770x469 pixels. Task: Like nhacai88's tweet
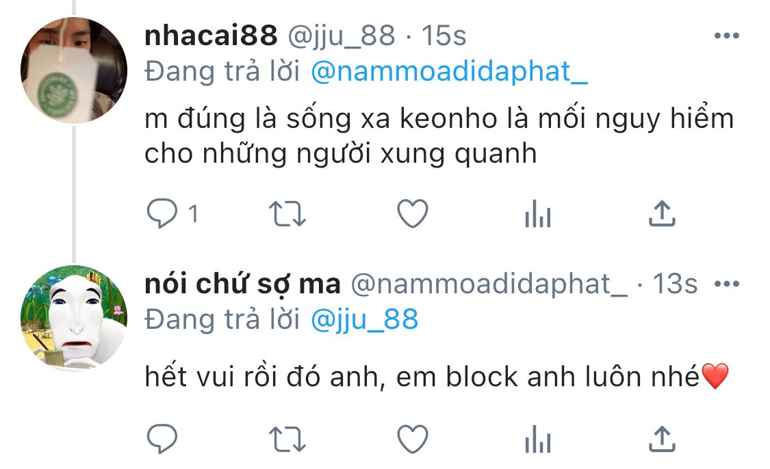click(413, 213)
